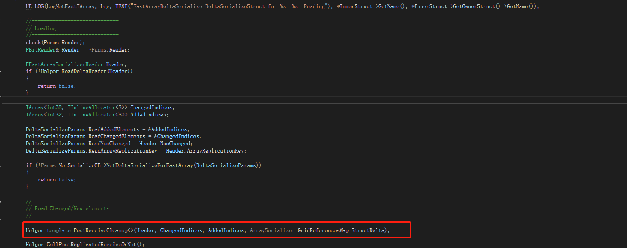This screenshot has width=627, height=248.
Task: Click the PostReceiveCleanup function name
Action: (101, 230)
